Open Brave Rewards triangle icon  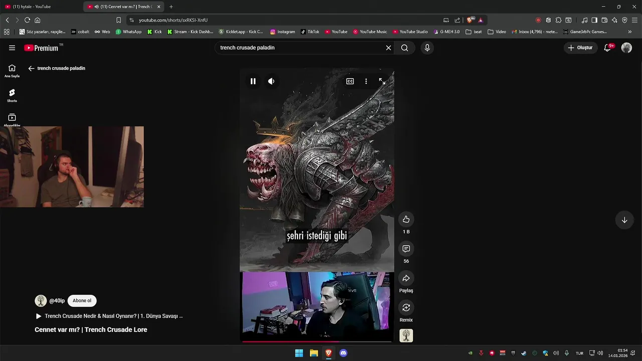480,20
